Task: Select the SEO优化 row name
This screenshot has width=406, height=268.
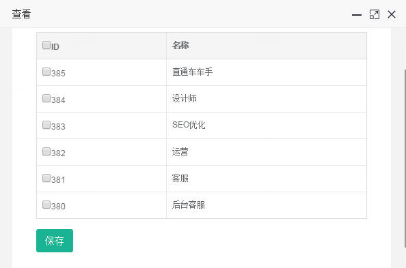Action: click(x=189, y=125)
